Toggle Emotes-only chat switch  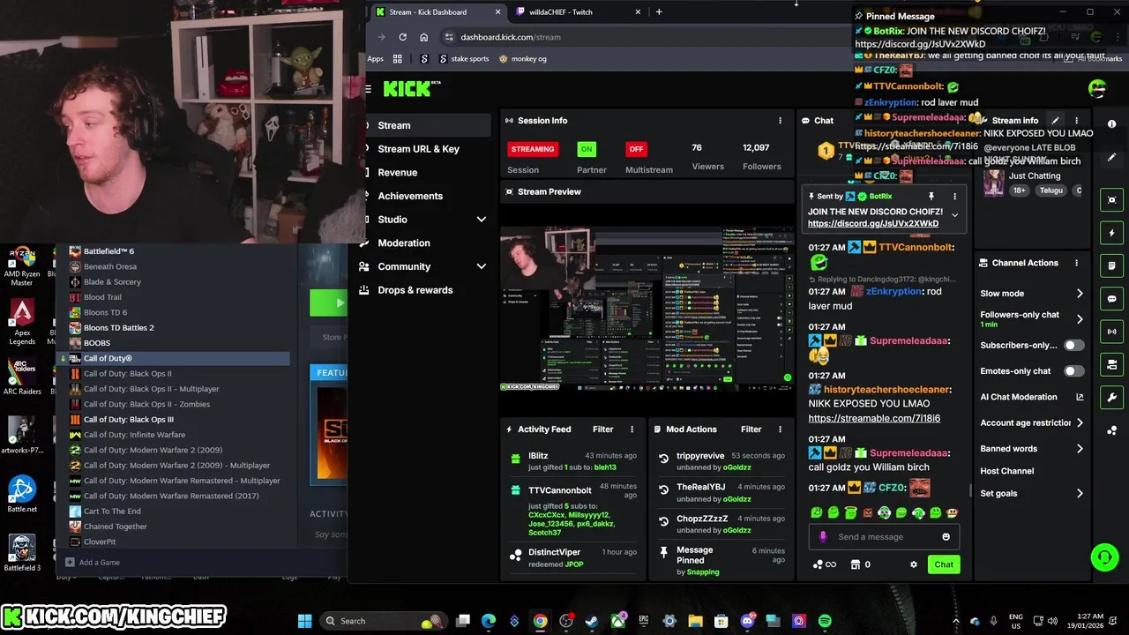[x=1073, y=371]
